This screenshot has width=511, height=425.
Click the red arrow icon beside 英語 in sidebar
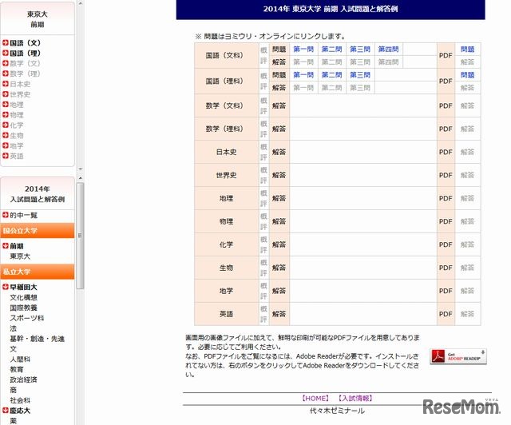[6, 156]
